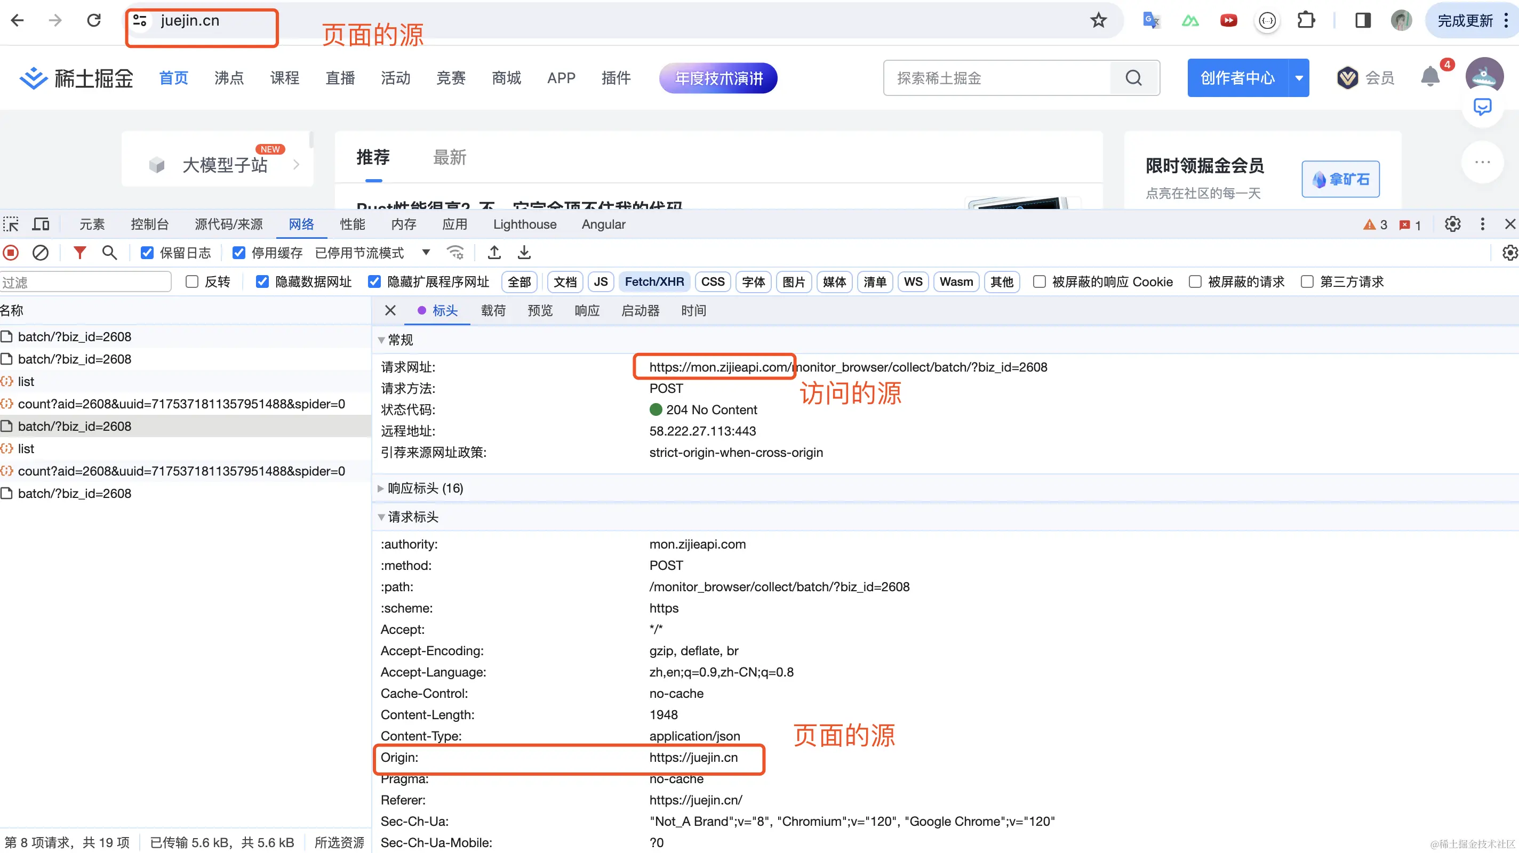Click the feedback chat bubble icon
Viewport: 1519px width, 853px height.
(1482, 107)
